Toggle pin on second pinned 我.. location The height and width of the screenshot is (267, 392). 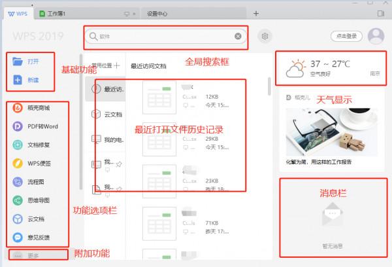pos(119,189)
